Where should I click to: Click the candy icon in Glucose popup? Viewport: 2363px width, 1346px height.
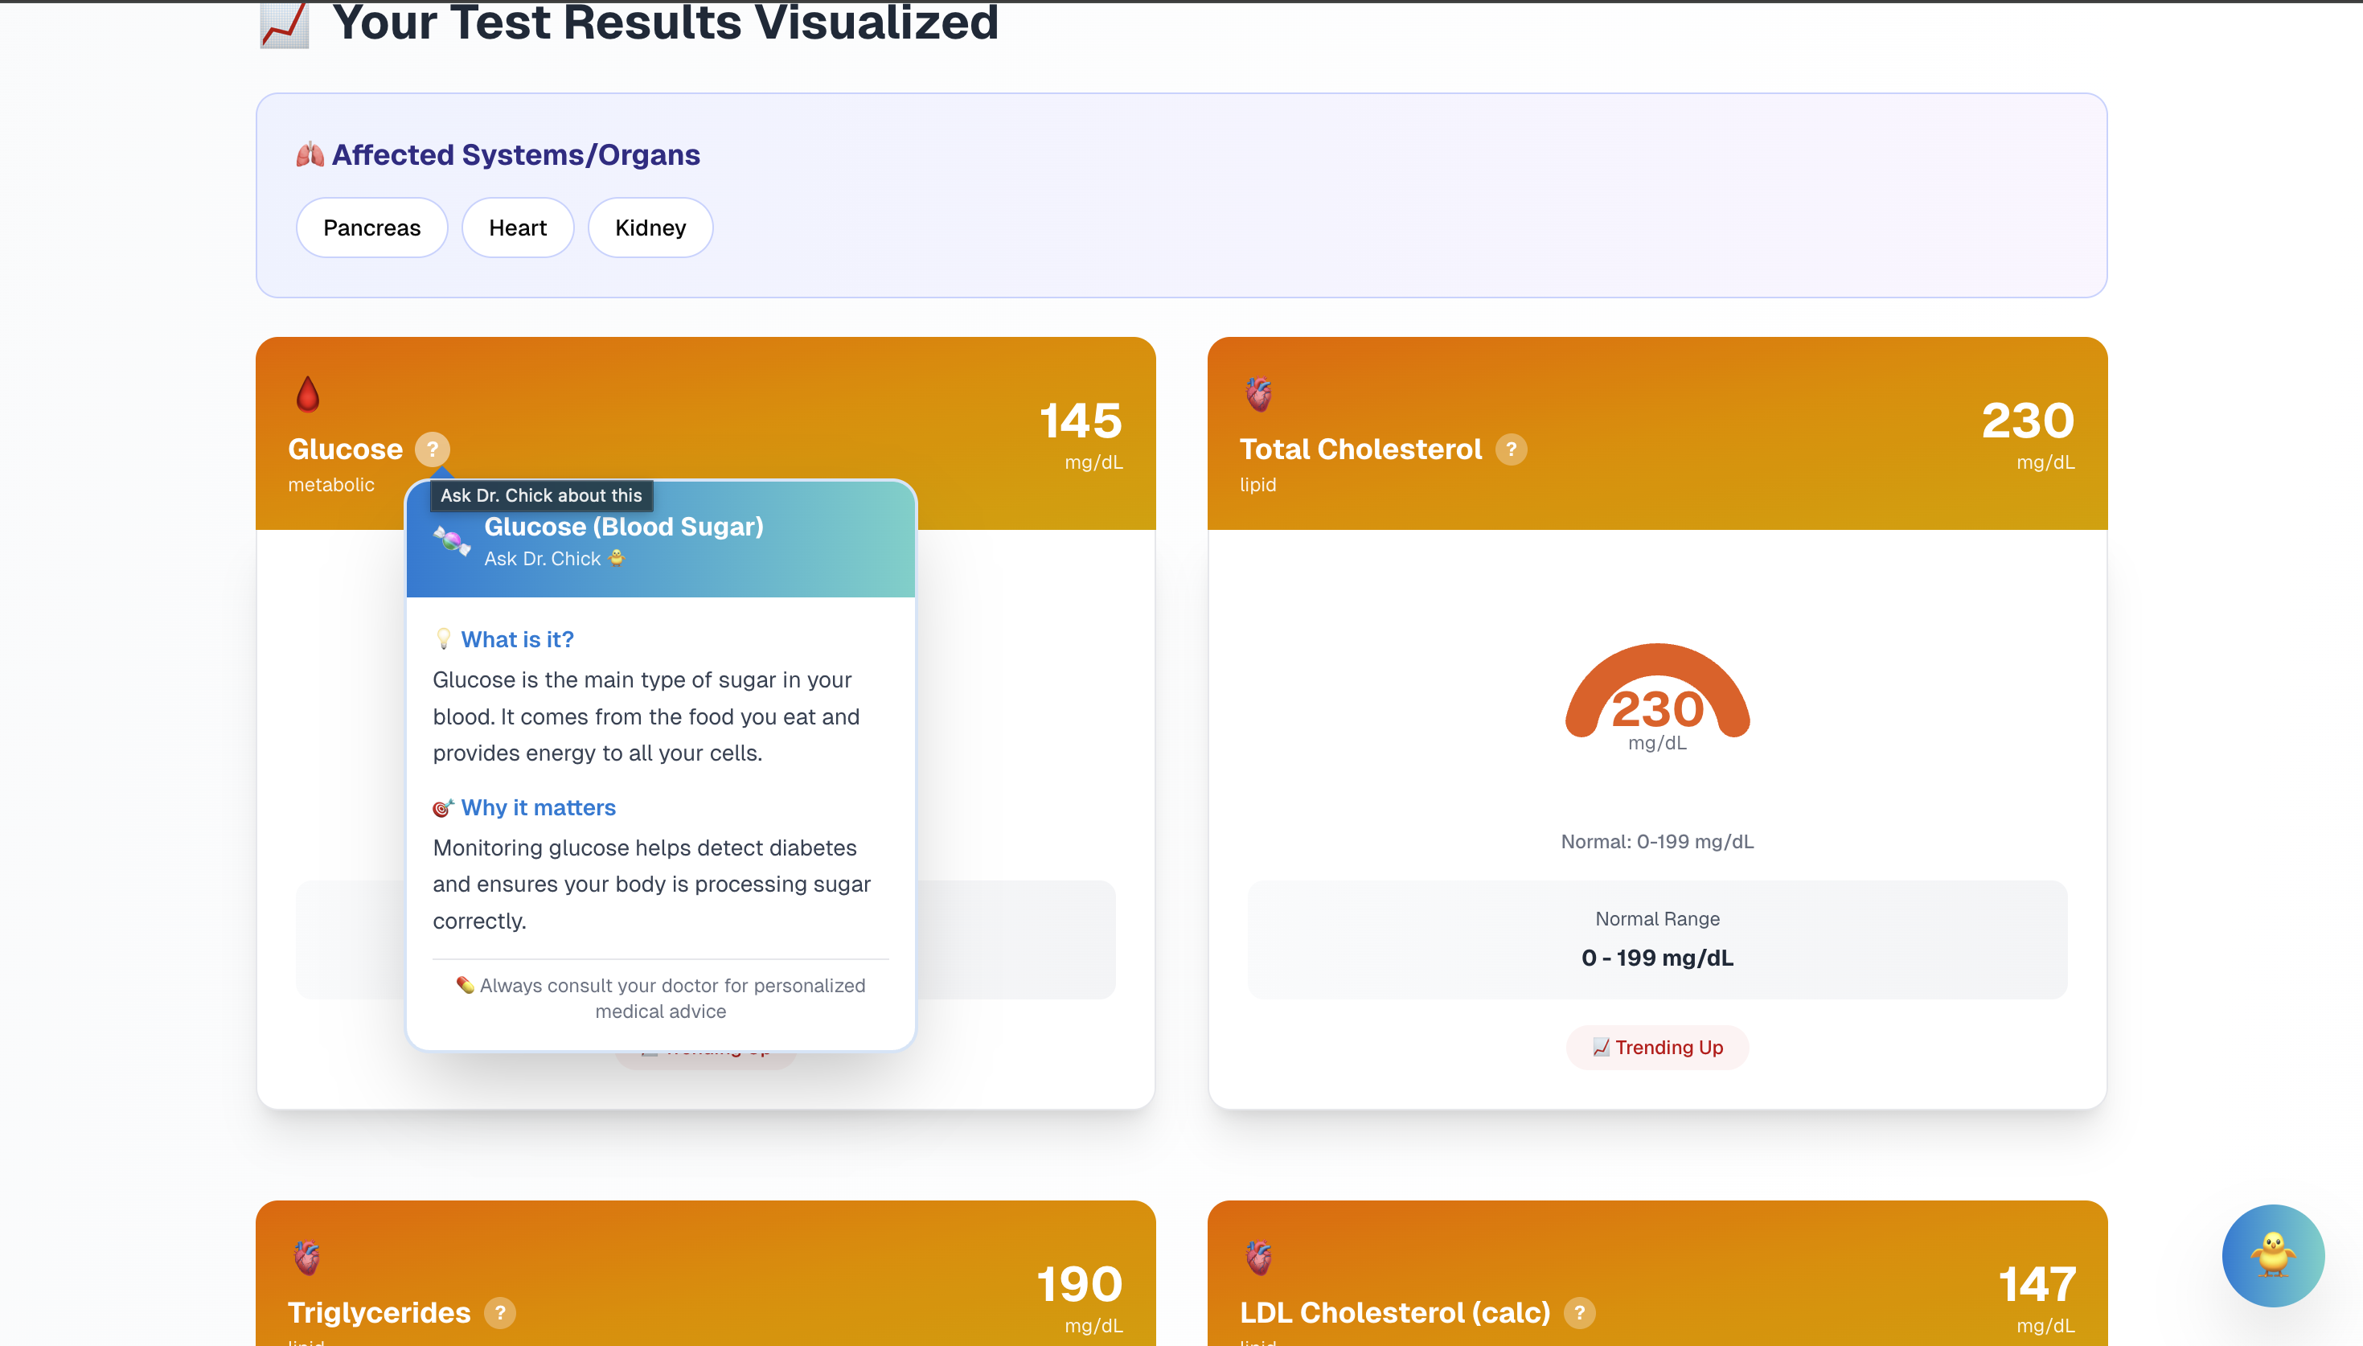452,541
